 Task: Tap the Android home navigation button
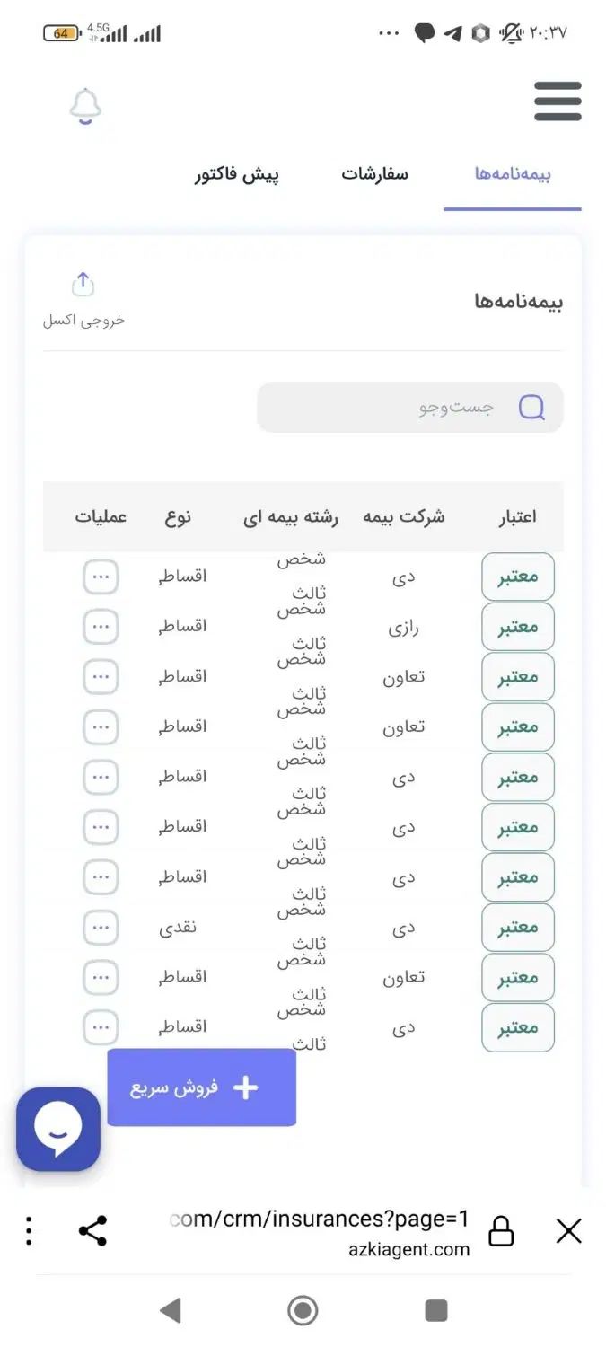click(303, 1310)
